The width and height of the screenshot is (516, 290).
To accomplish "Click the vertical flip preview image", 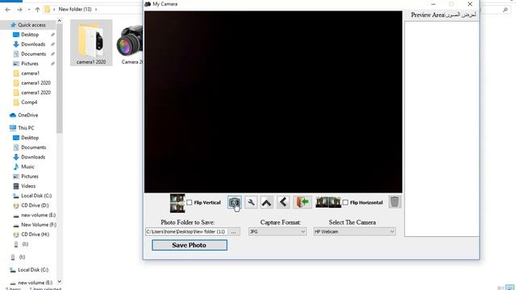I will (177, 203).
